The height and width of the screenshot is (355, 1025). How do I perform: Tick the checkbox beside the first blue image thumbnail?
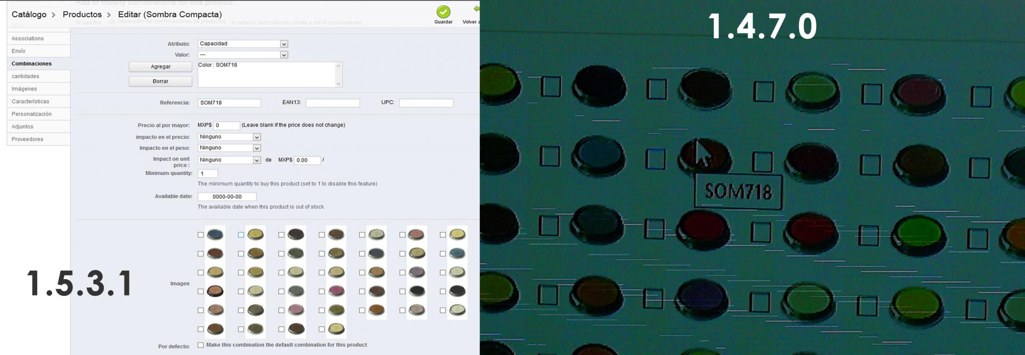(200, 235)
